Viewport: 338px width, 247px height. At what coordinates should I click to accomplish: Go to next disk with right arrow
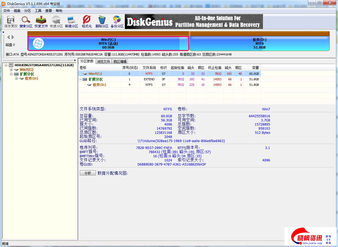[13, 37]
